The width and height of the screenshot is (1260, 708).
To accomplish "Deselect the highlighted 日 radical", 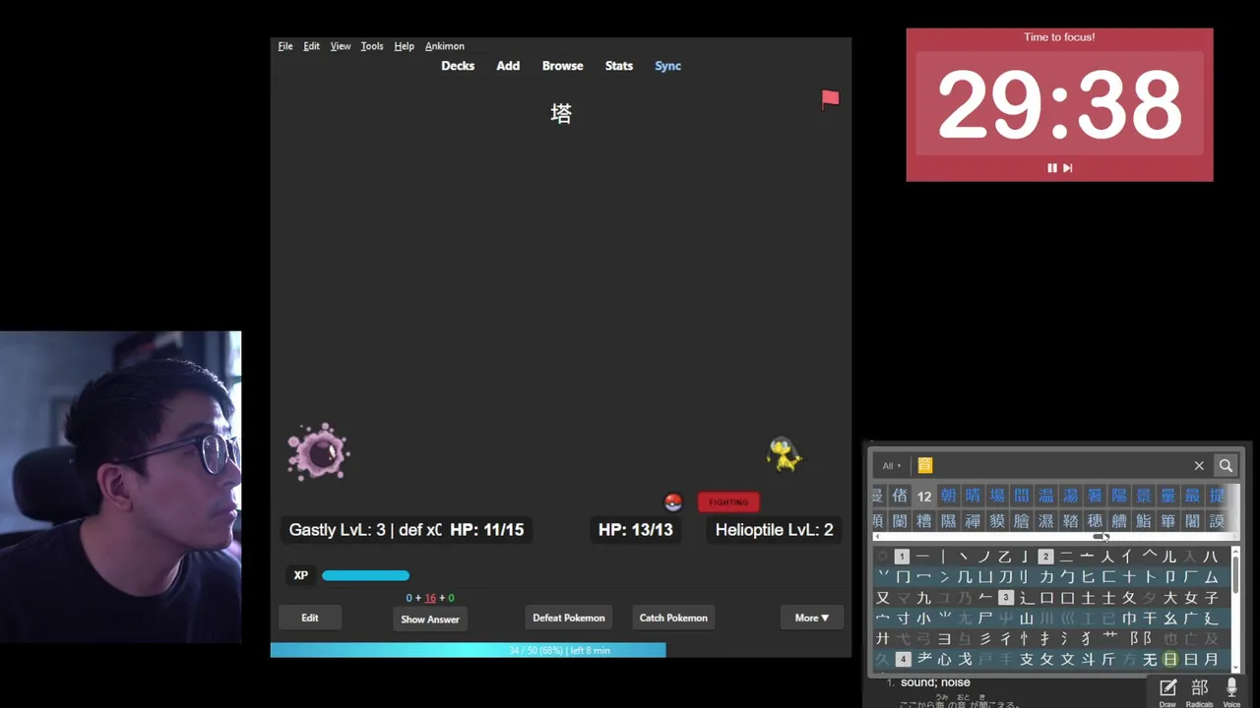I will pyautogui.click(x=1170, y=660).
